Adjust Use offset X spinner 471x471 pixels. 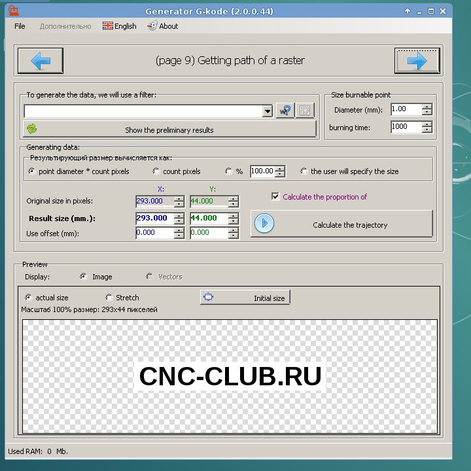pyautogui.click(x=179, y=233)
